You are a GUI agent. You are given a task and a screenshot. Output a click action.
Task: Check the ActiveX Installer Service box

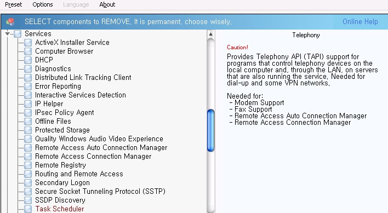point(28,43)
